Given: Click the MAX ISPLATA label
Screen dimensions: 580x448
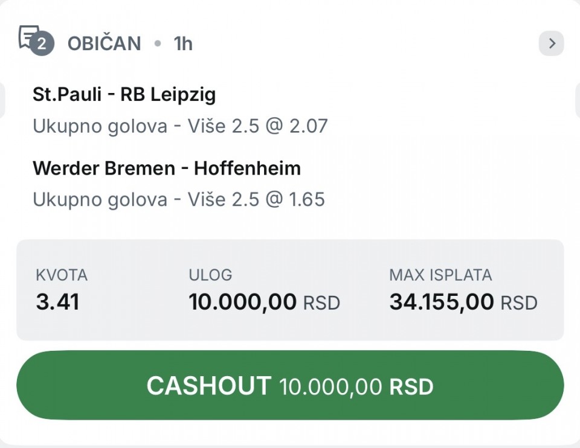Looking at the screenshot, I should (440, 275).
